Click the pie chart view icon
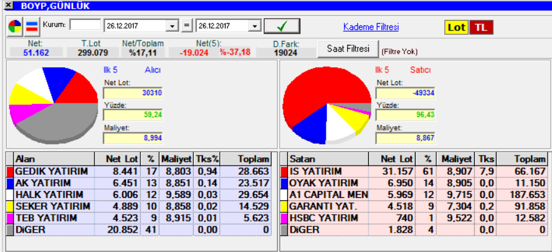 coord(15,26)
